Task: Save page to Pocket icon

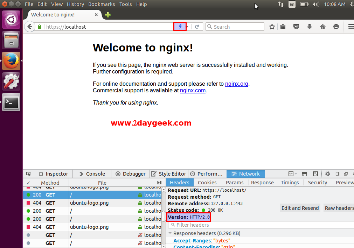Action: (x=296, y=27)
